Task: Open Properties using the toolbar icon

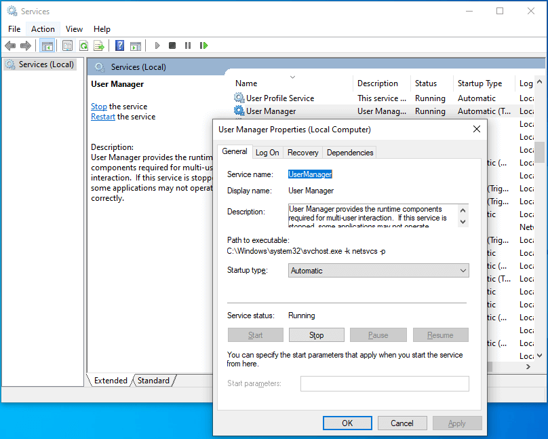Action: click(x=67, y=45)
